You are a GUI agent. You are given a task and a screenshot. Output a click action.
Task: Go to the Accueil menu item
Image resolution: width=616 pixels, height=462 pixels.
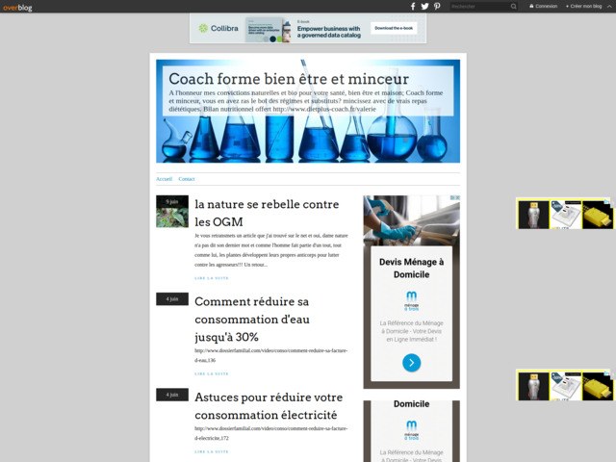pyautogui.click(x=164, y=179)
